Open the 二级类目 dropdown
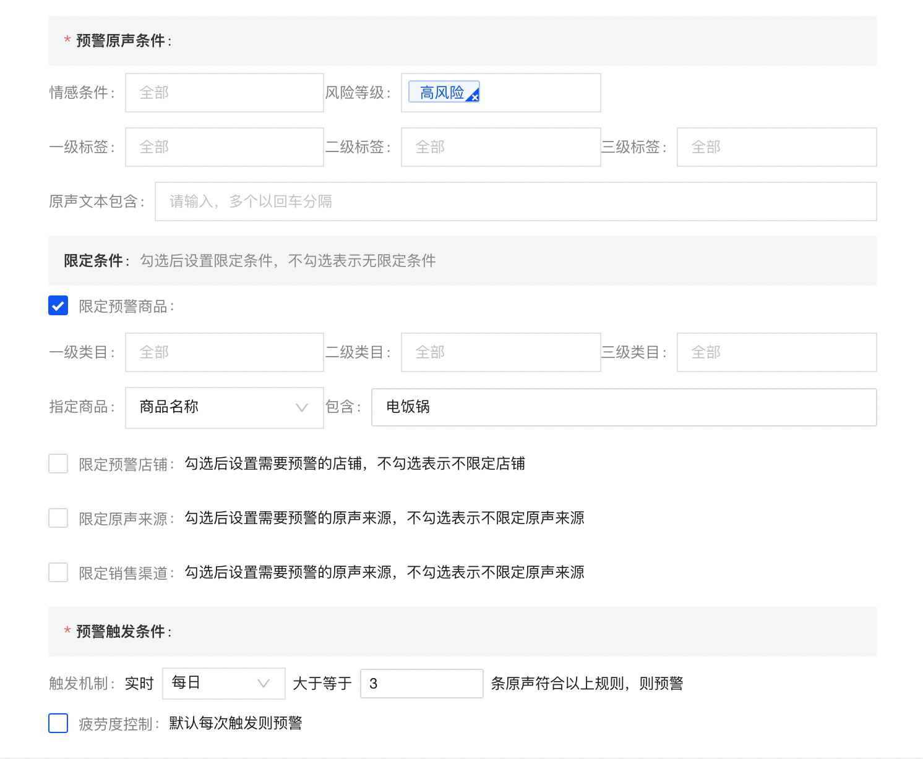 501,352
